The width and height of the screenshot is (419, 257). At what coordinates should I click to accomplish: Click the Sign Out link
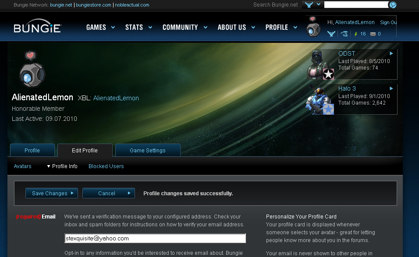(388, 22)
